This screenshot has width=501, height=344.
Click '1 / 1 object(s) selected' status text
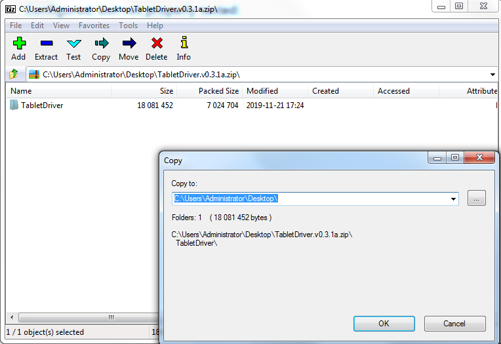coord(45,332)
